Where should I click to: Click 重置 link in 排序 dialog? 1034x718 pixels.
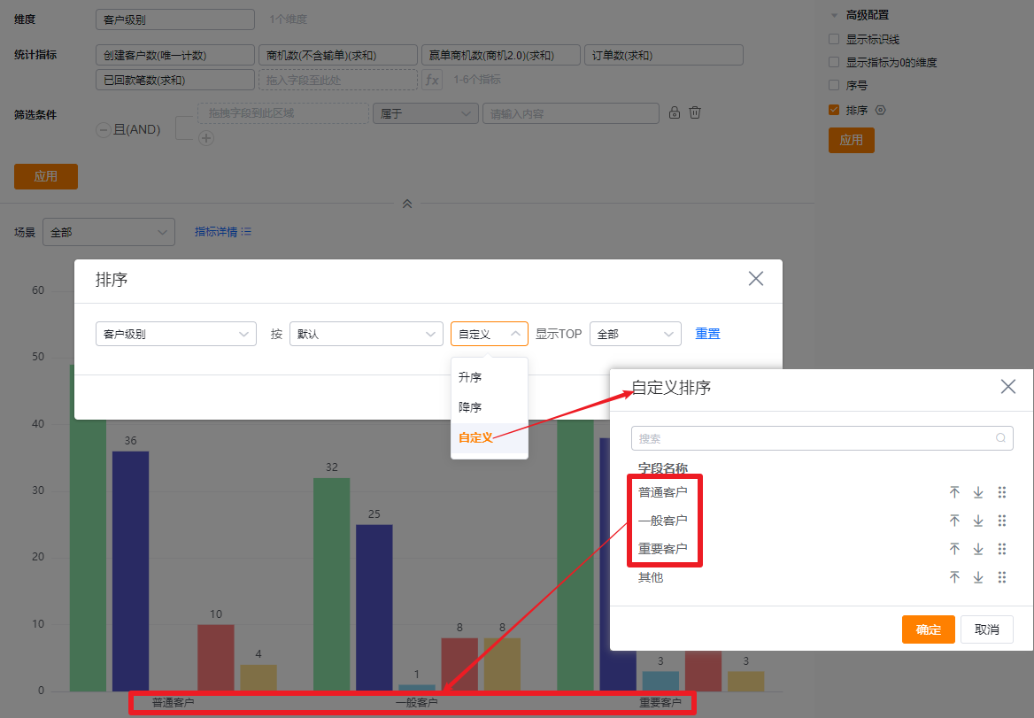click(x=707, y=334)
